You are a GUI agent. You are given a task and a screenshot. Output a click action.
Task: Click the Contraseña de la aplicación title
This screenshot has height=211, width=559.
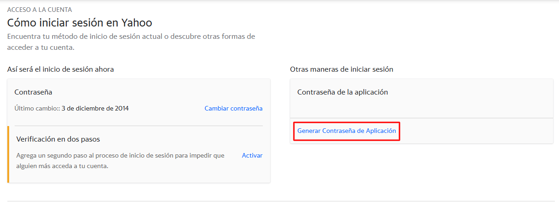[342, 92]
